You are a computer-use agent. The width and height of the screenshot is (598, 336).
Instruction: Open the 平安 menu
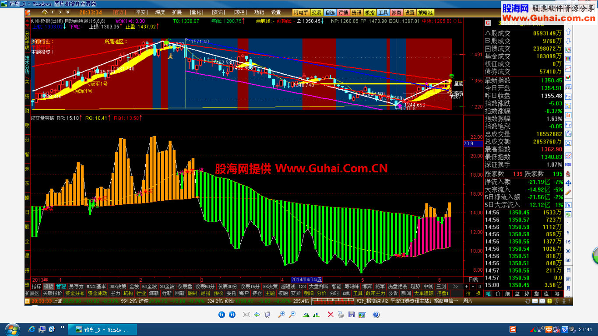141,12
